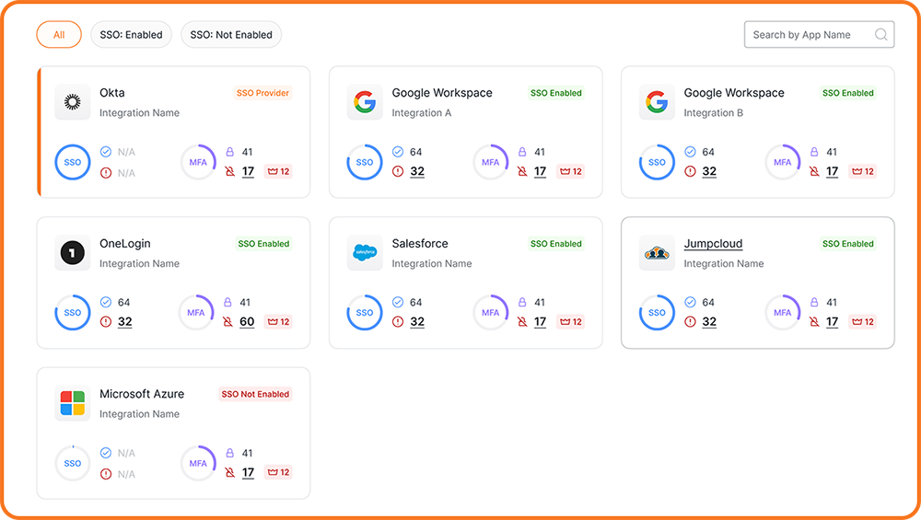Click MFA progress ring on Jumpcloud card
This screenshot has width=921, height=520.
click(782, 313)
